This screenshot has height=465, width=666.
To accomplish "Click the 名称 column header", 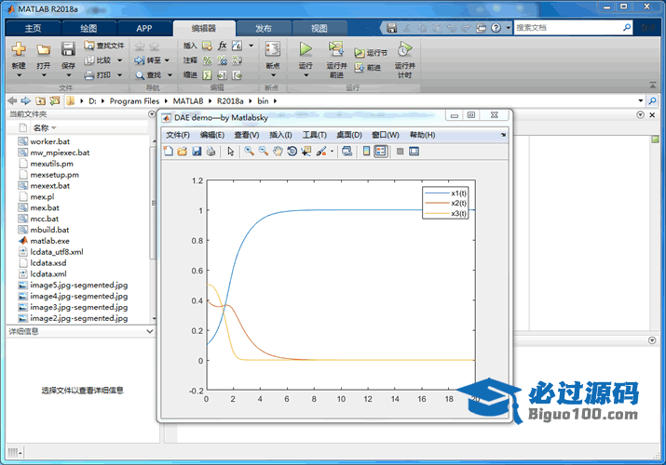I will pyautogui.click(x=42, y=127).
